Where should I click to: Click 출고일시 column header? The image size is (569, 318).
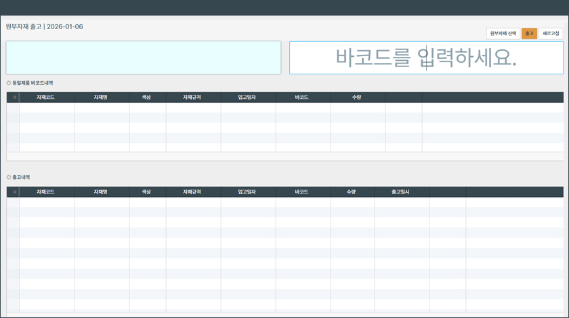click(401, 192)
